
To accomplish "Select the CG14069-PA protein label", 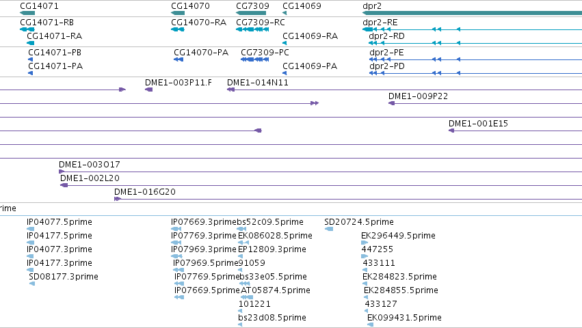I will point(310,66).
